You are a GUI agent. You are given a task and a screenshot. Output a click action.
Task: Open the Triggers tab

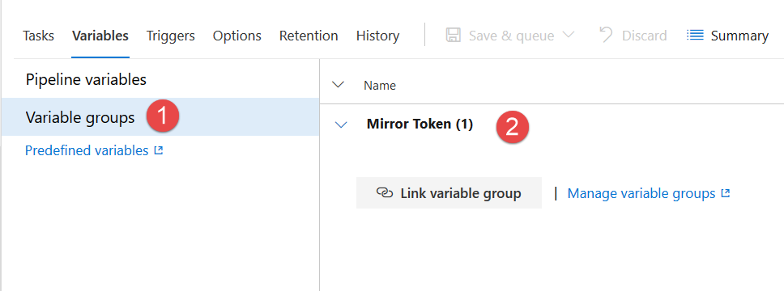click(x=171, y=36)
